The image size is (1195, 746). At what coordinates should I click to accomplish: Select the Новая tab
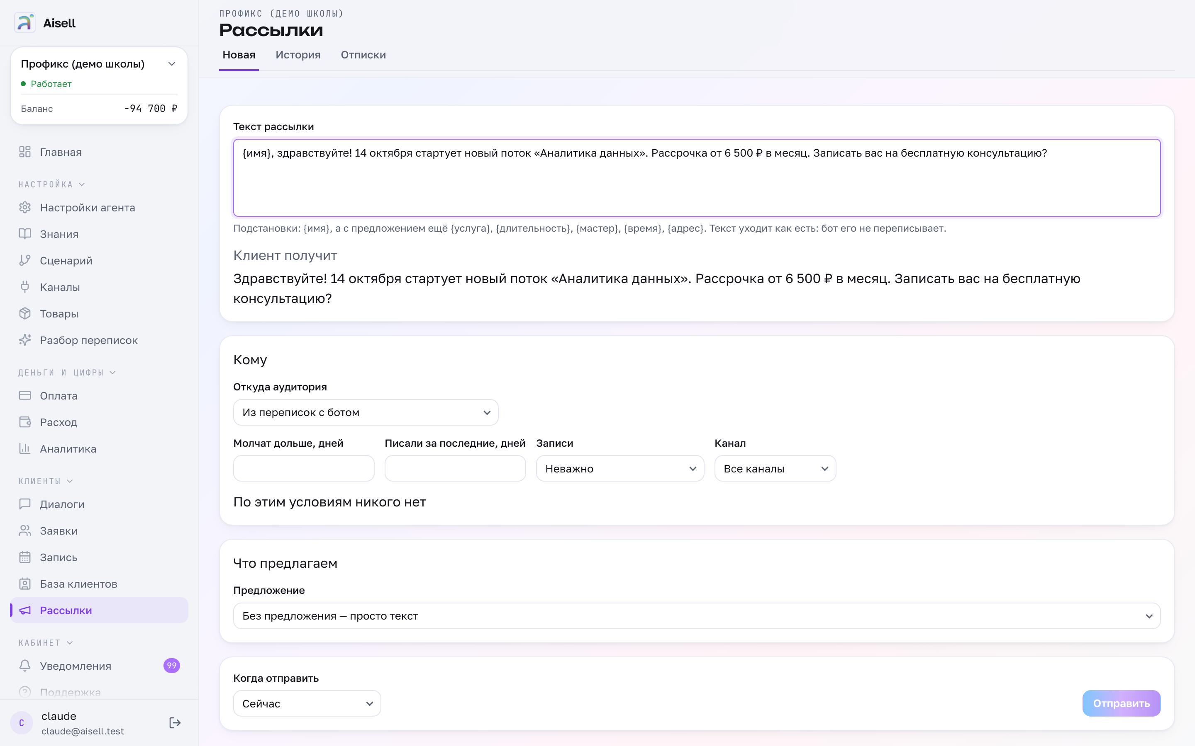pos(239,55)
